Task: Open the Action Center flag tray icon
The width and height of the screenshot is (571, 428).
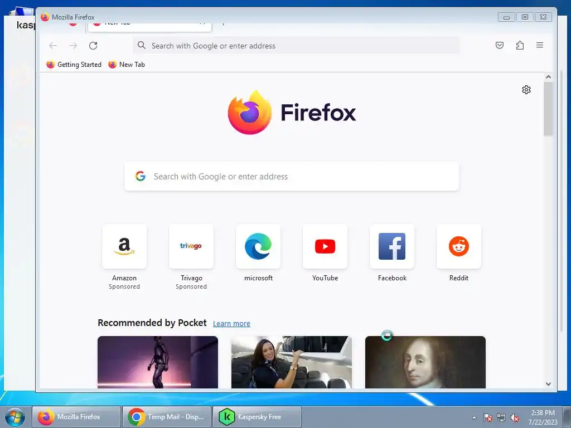Action: (x=488, y=417)
